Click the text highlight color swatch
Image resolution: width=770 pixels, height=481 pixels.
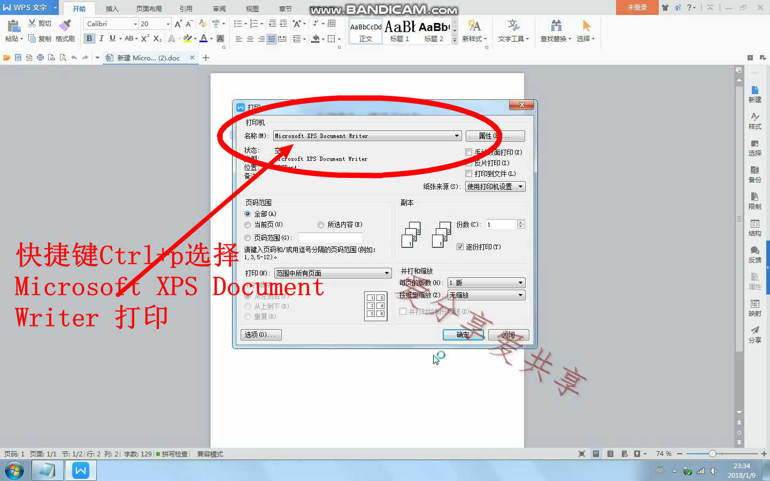point(187,38)
